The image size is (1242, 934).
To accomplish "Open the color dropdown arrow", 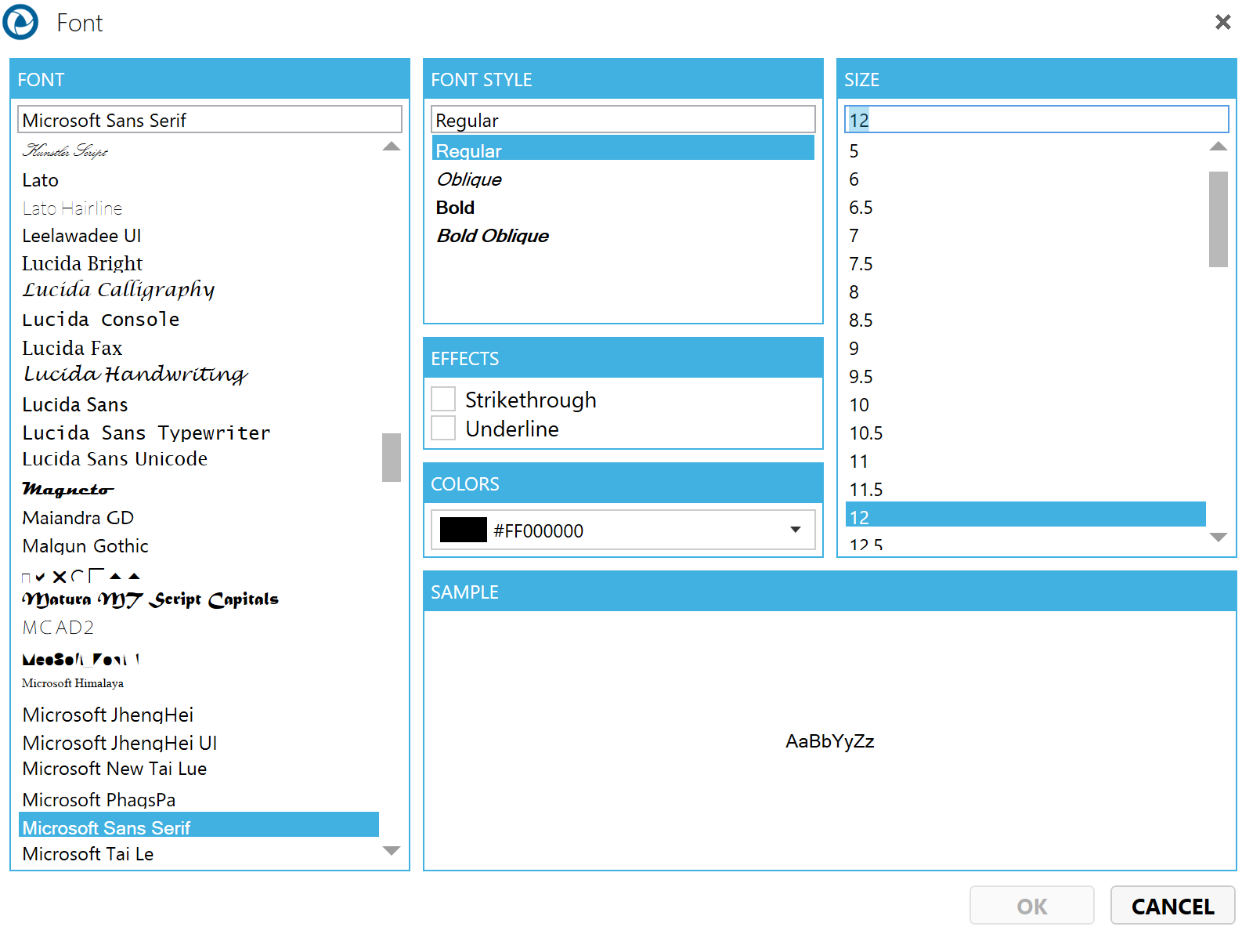I will click(x=795, y=530).
